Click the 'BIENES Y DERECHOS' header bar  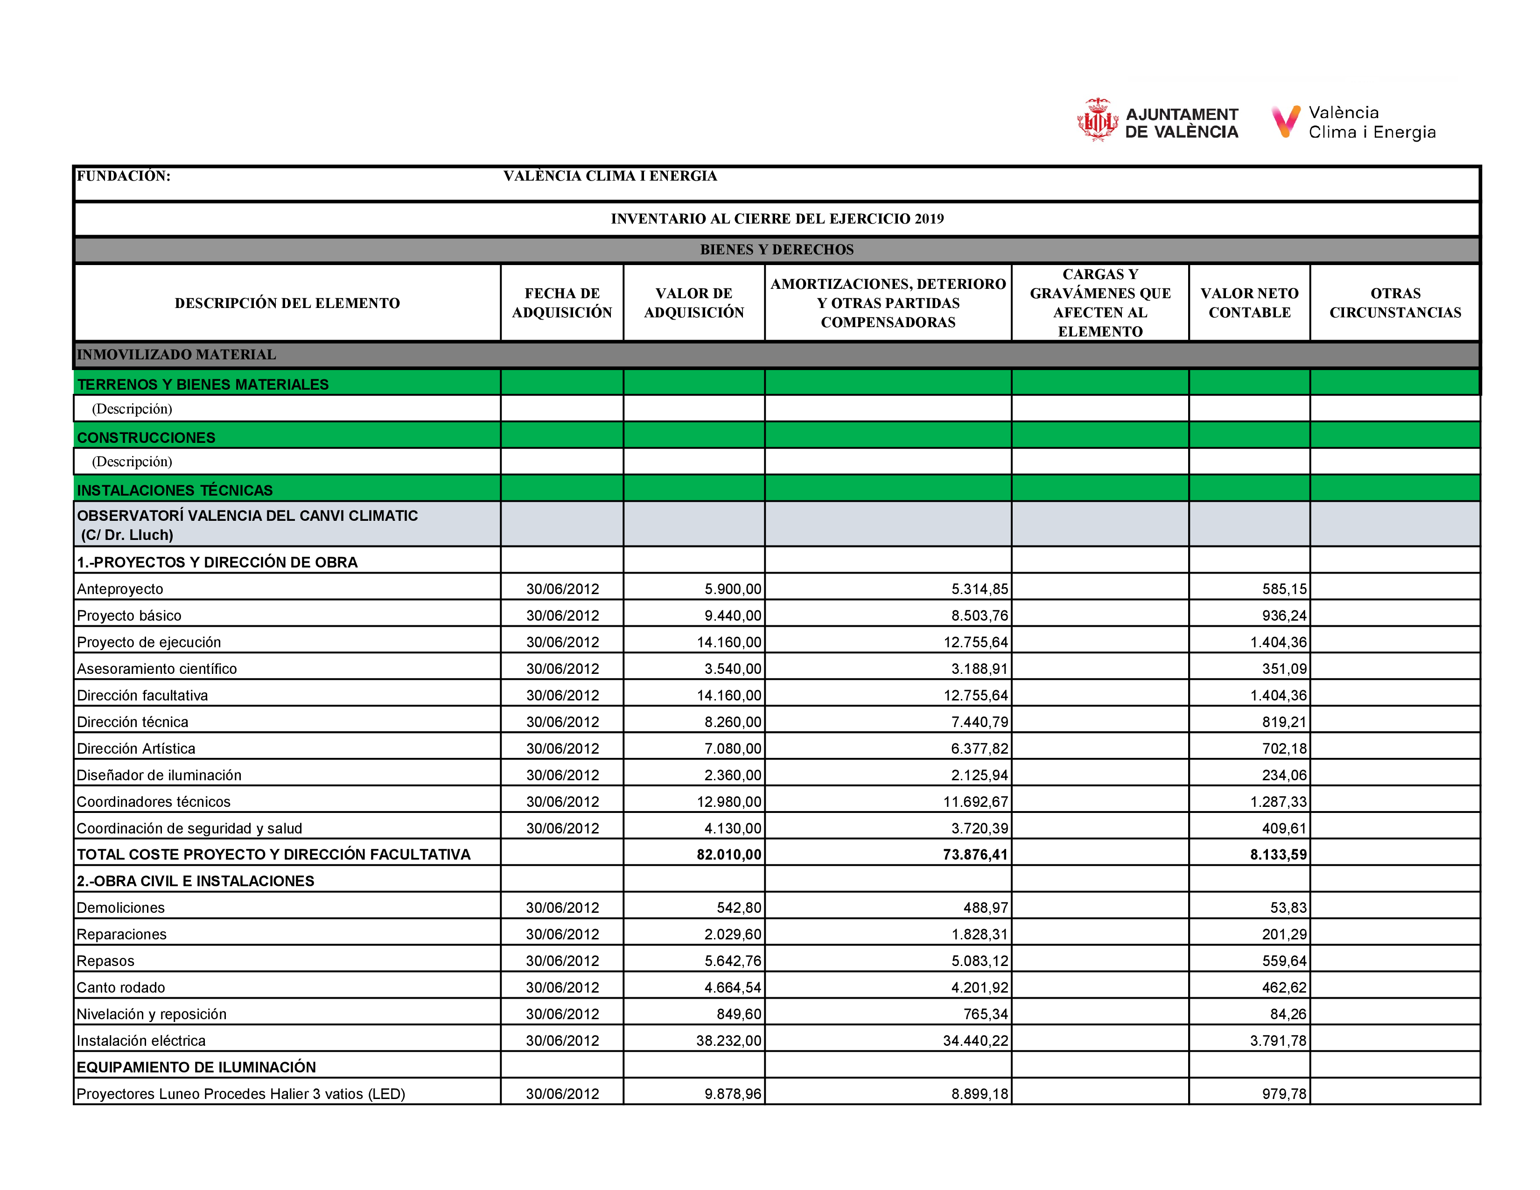pos(777,250)
